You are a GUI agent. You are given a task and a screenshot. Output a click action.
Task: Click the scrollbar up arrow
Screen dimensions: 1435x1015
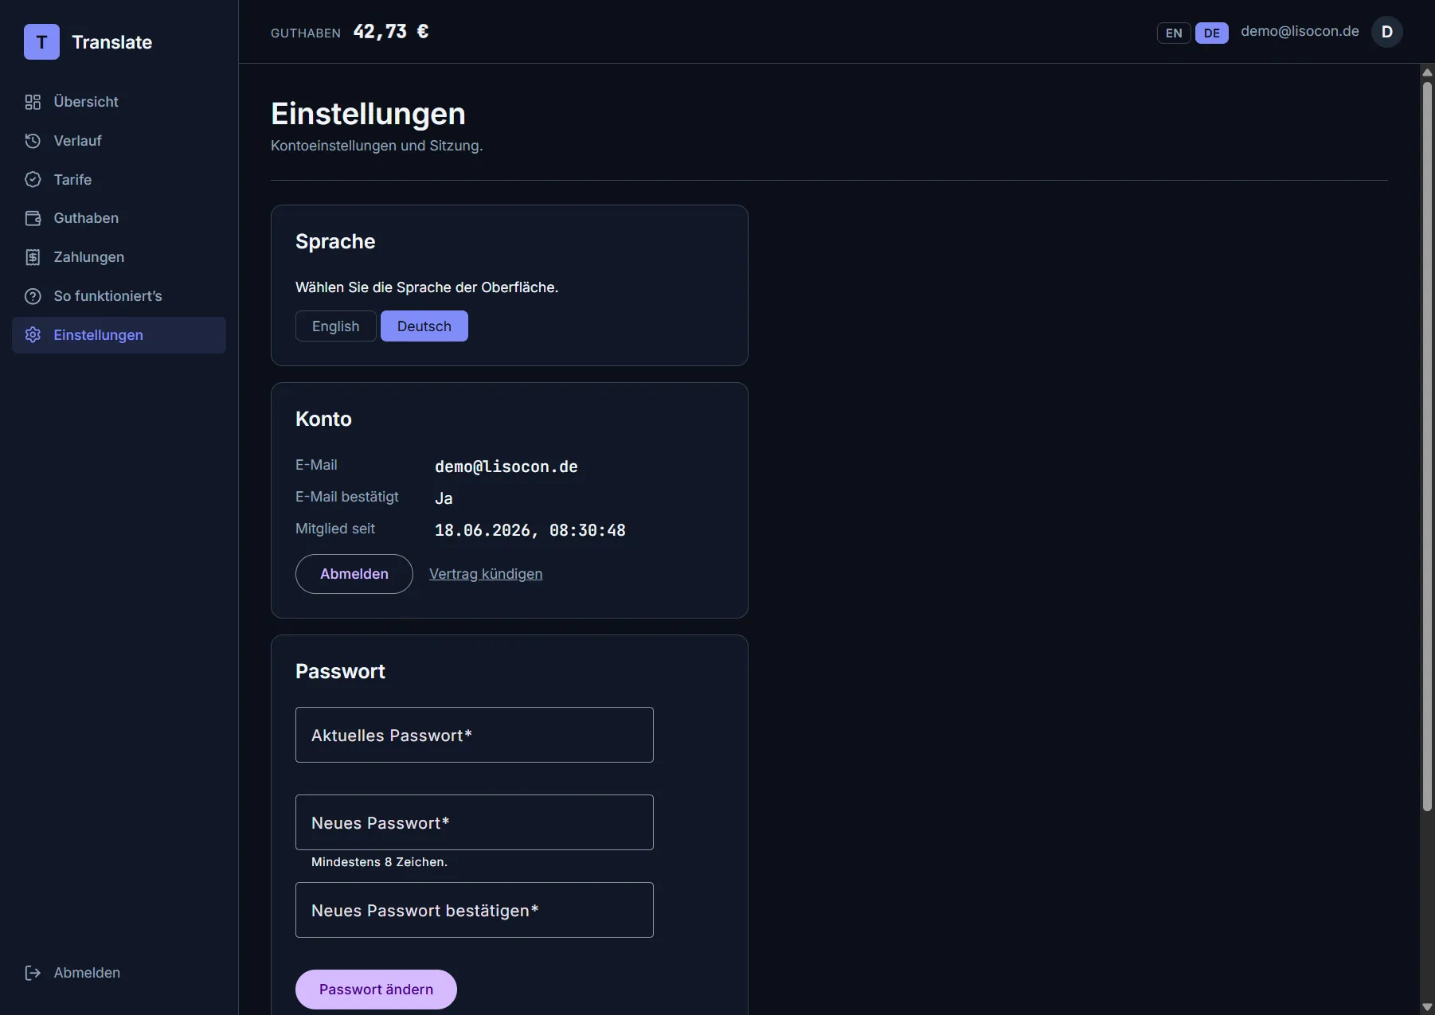point(1427,72)
